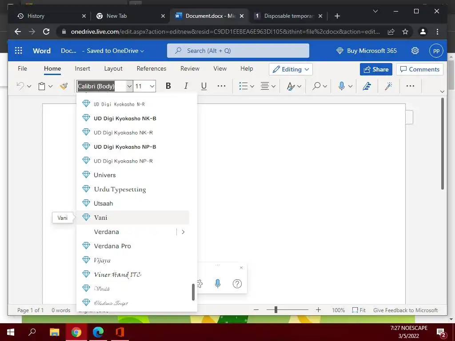The height and width of the screenshot is (341, 455).
Task: Open the Saved to OneDrive dropdown
Action: [115, 51]
